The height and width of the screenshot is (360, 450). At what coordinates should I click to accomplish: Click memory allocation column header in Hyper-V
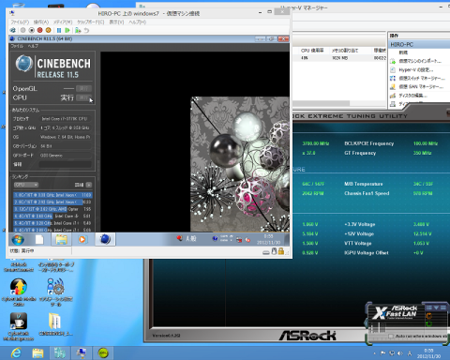344,51
